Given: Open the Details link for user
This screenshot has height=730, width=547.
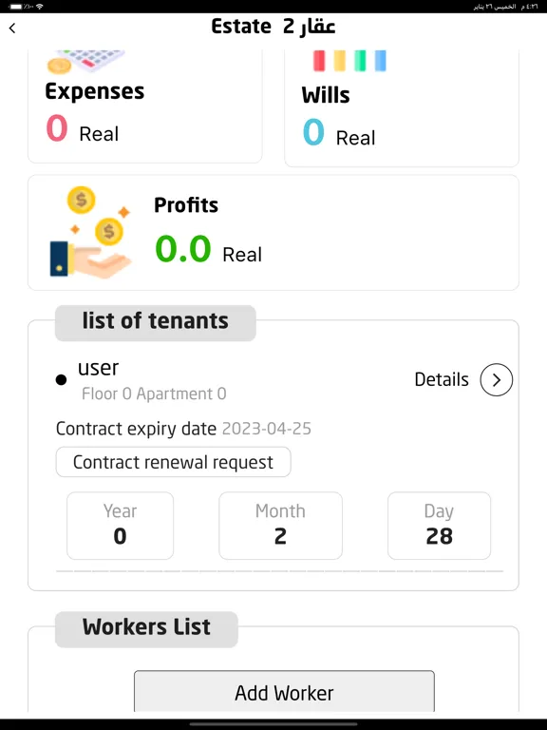Looking at the screenshot, I should [442, 380].
